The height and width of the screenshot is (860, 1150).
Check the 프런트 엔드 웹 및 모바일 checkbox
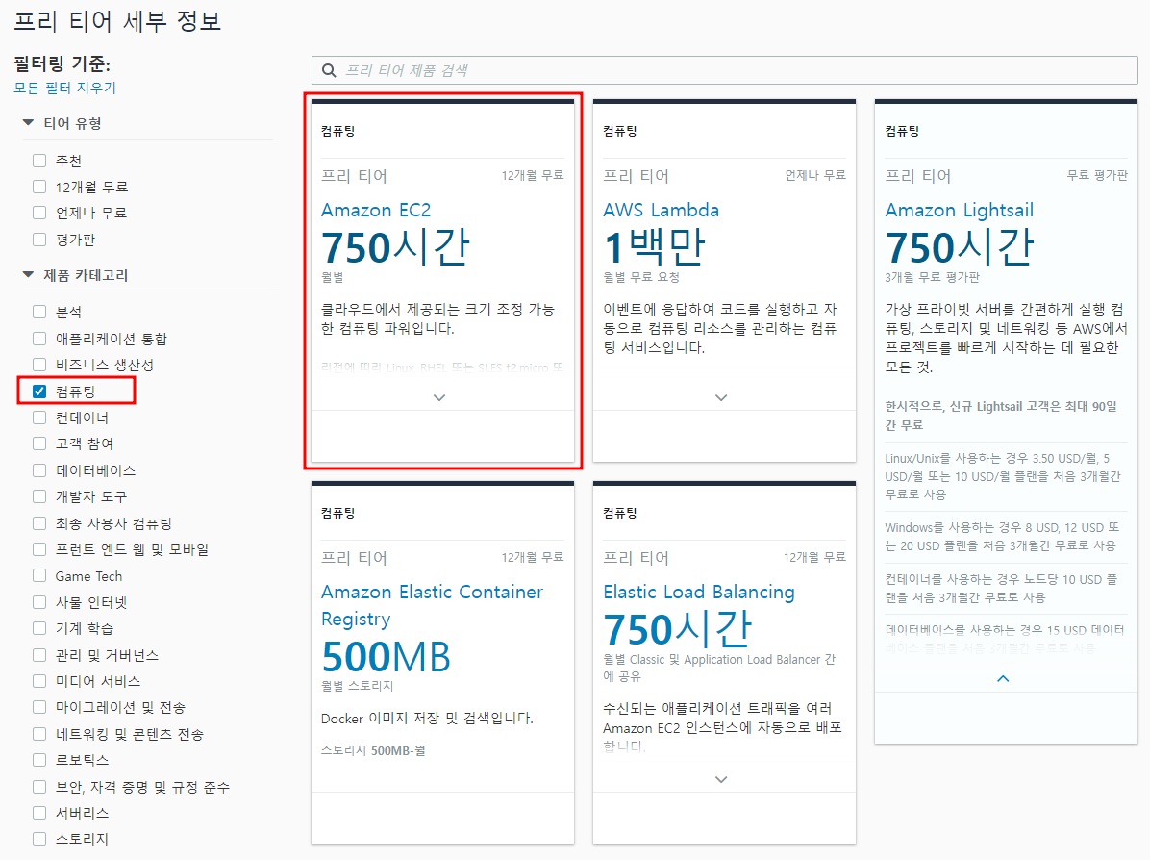point(39,549)
